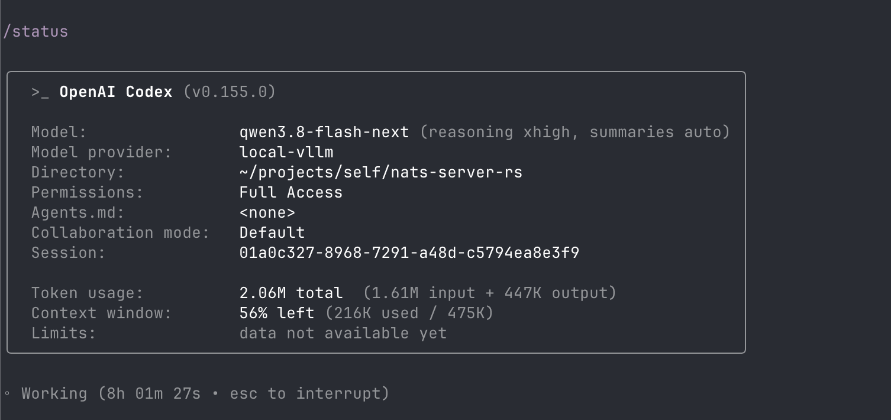Click the reasoning xhigh, summaries auto note

coord(575,133)
